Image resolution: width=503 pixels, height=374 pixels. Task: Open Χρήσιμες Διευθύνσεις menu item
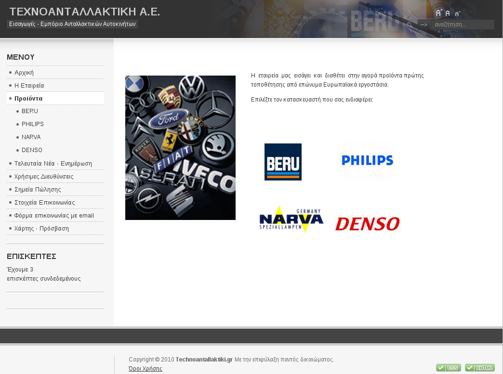click(x=55, y=177)
